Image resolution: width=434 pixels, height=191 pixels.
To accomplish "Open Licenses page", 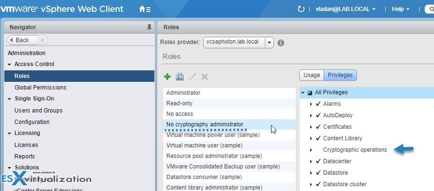I will pyautogui.click(x=26, y=145).
